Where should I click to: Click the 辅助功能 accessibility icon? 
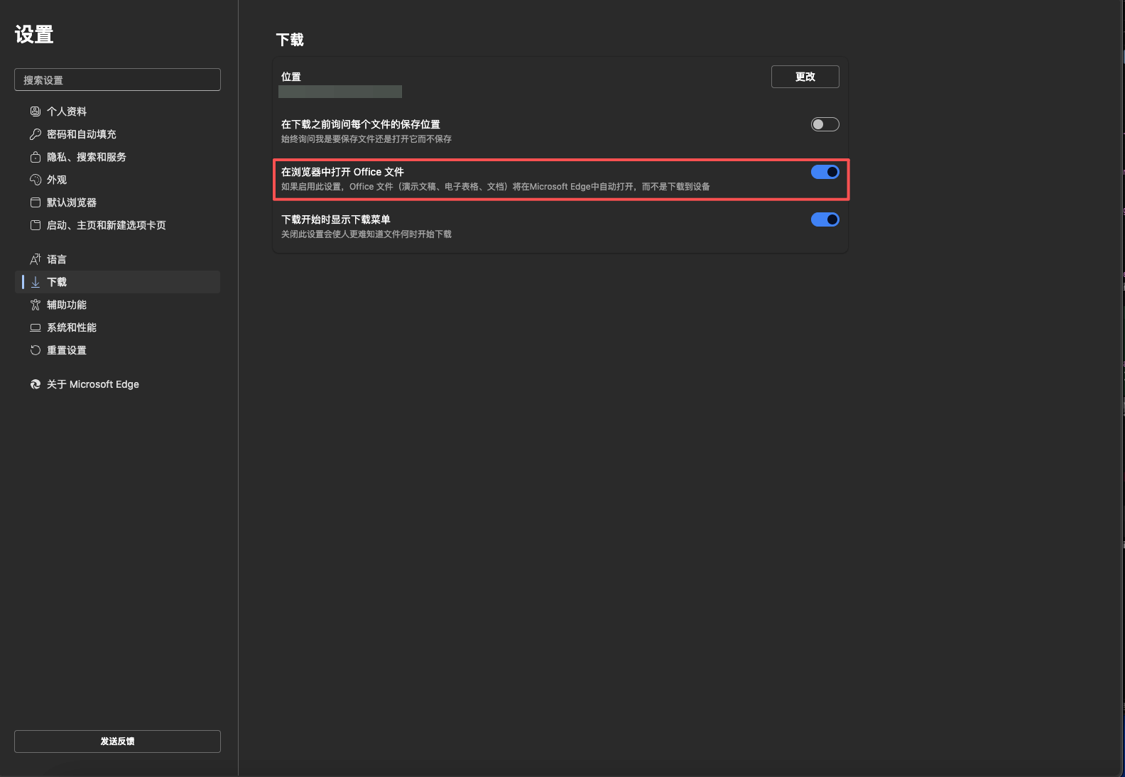(x=35, y=305)
